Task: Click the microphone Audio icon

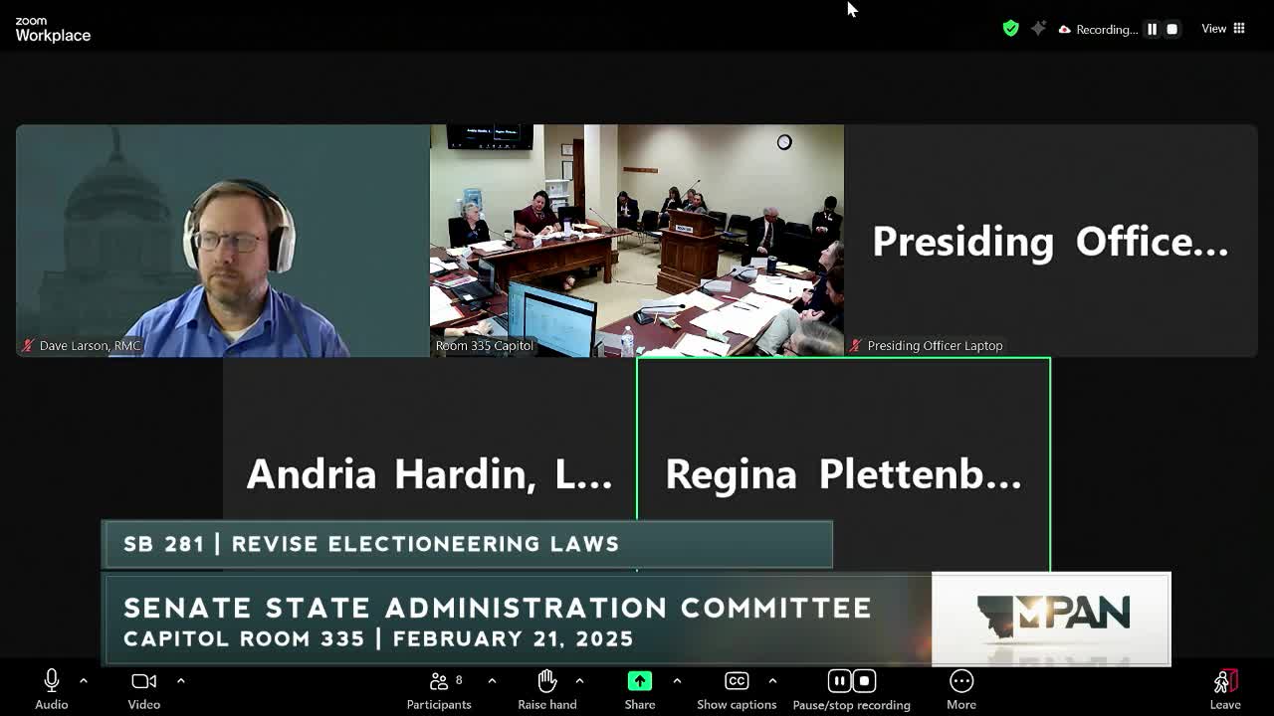Action: pyautogui.click(x=52, y=681)
